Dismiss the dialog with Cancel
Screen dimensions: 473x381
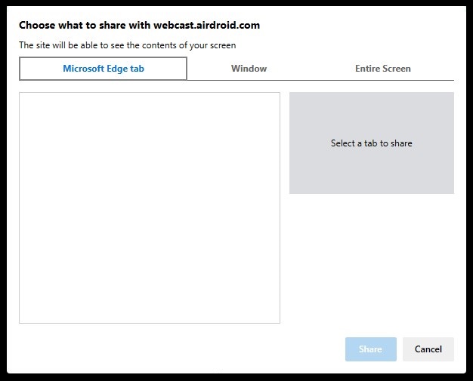[428, 349]
